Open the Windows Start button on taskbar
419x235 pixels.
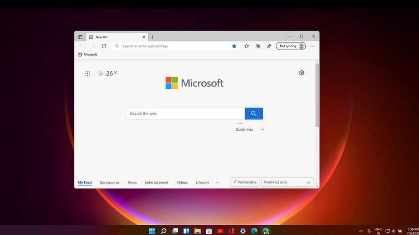coord(152,231)
